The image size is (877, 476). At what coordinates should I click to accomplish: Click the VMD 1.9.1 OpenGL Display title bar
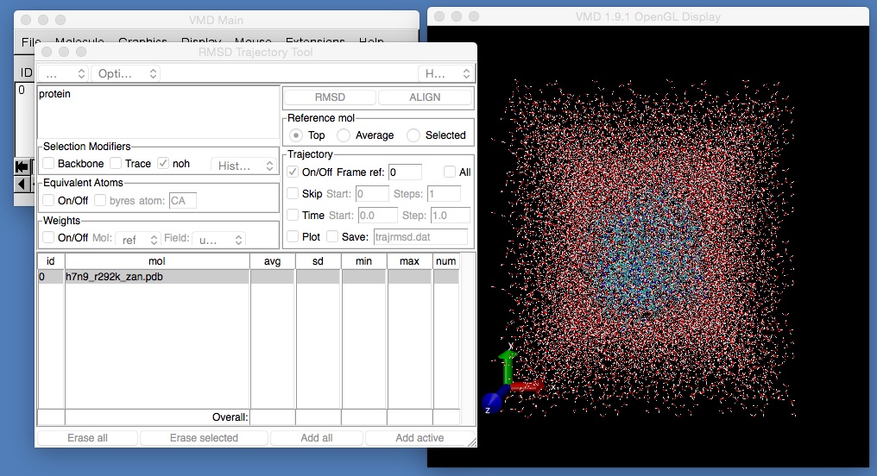pos(647,16)
